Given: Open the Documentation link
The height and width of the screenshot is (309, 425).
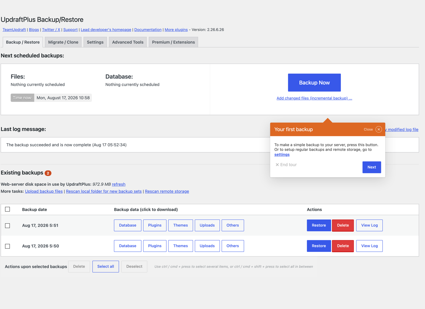Looking at the screenshot, I should click(x=148, y=30).
